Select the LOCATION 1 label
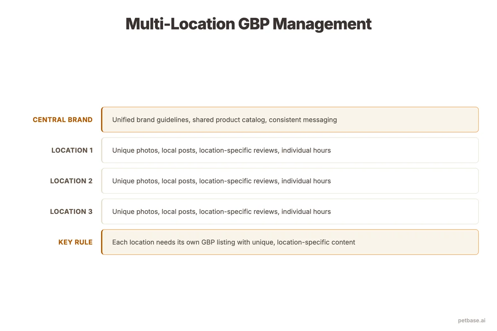This screenshot has height=331, width=497. pos(72,150)
